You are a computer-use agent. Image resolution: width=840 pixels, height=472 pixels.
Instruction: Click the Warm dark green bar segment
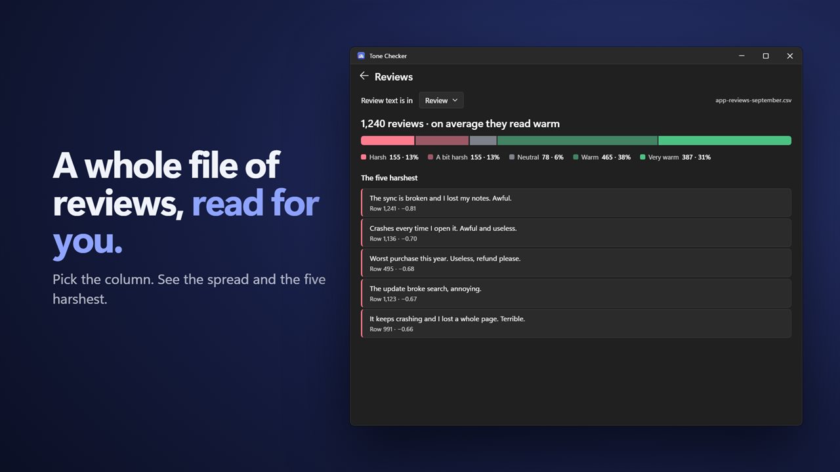[577, 140]
